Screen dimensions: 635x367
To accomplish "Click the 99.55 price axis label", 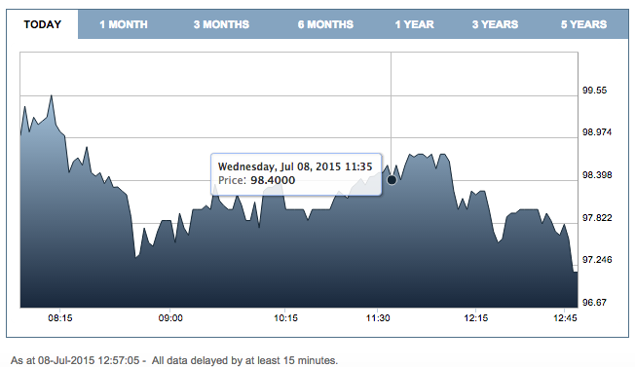I will point(594,91).
